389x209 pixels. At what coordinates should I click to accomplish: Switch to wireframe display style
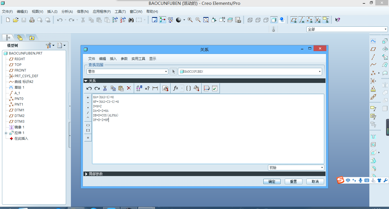point(250,20)
